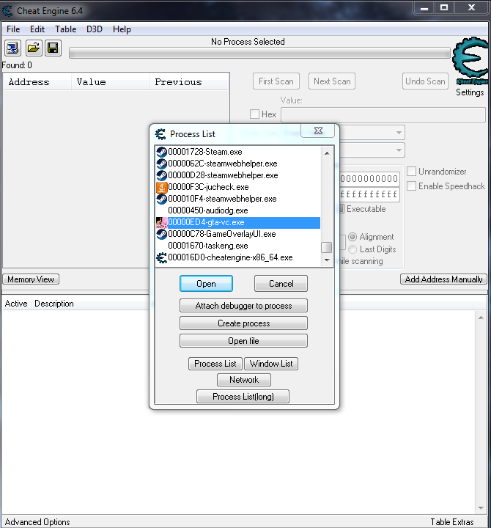The width and height of the screenshot is (491, 528).
Task: Click process list scrollbar thumb
Action: (x=326, y=247)
